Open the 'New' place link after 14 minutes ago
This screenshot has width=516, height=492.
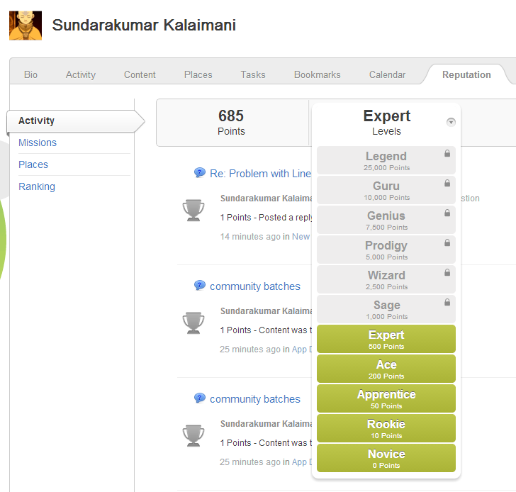coord(301,236)
